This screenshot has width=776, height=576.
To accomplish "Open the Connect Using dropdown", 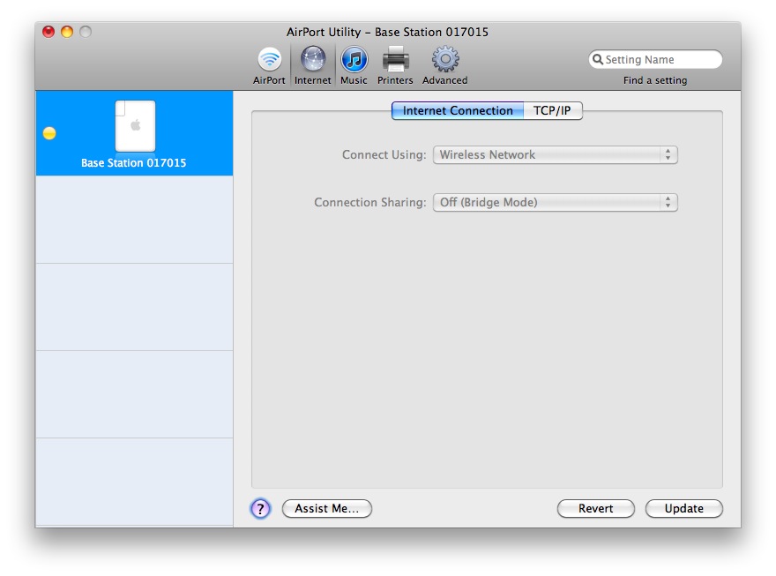I will [556, 155].
